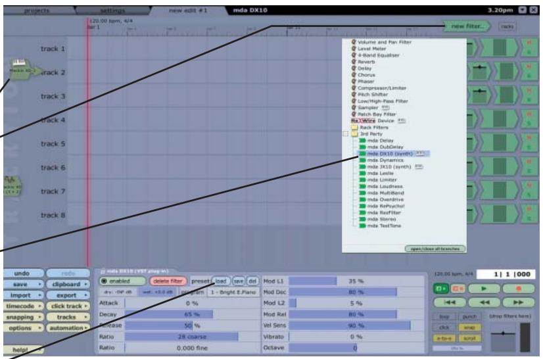Viewport: 543px width, 359px height.
Task: Open the clipboard menu
Action: tap(68, 284)
